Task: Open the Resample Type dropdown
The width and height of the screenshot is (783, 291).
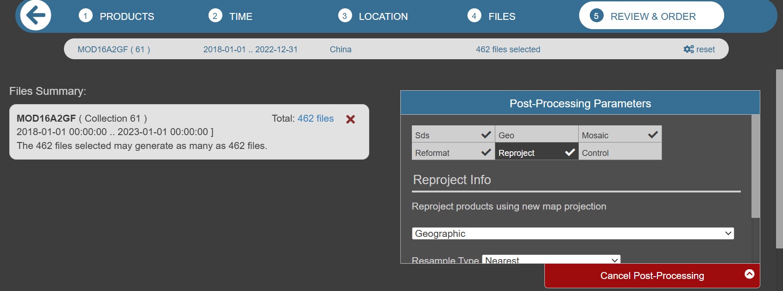Action: (x=551, y=260)
